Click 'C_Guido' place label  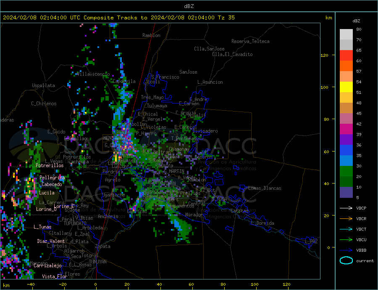click(56, 132)
